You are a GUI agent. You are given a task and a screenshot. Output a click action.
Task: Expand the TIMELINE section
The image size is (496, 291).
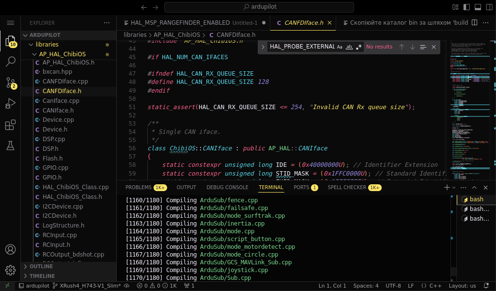pyautogui.click(x=42, y=276)
